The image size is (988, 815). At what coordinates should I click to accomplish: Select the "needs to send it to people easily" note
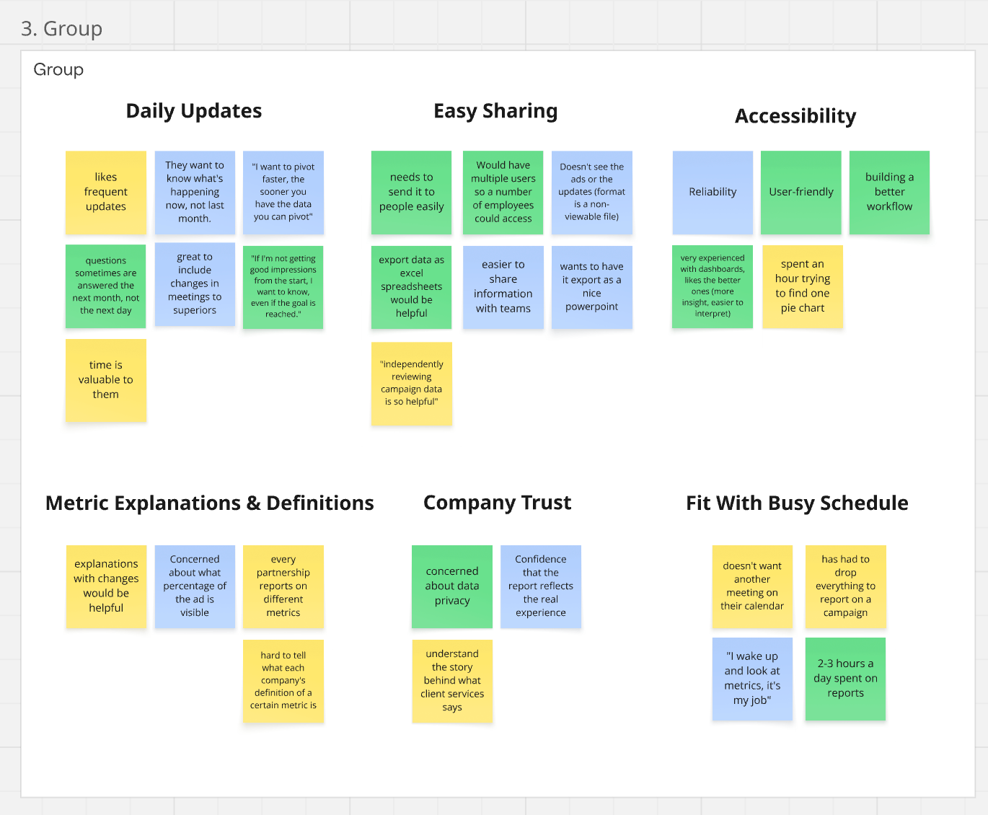point(412,192)
